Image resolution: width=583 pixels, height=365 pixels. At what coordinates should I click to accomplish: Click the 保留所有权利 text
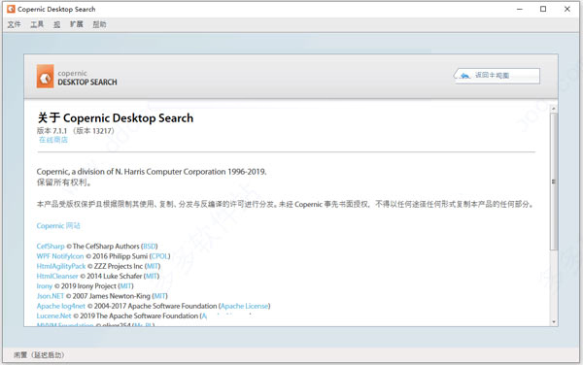click(x=64, y=182)
